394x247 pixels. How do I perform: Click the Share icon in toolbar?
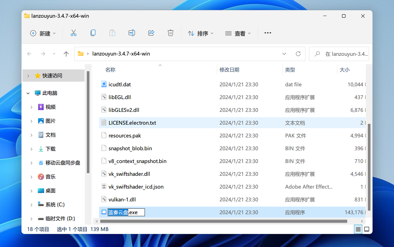tap(151, 33)
